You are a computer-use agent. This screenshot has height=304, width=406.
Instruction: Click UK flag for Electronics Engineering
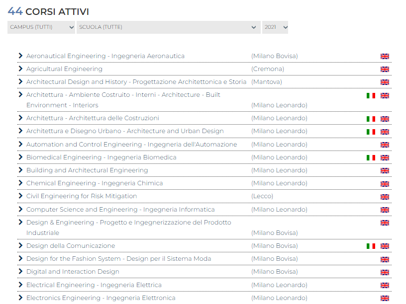[385, 299]
